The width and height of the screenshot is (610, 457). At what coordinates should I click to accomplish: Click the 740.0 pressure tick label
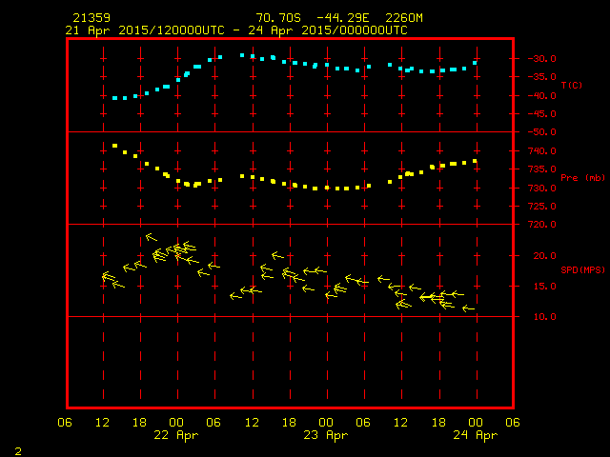(x=544, y=150)
